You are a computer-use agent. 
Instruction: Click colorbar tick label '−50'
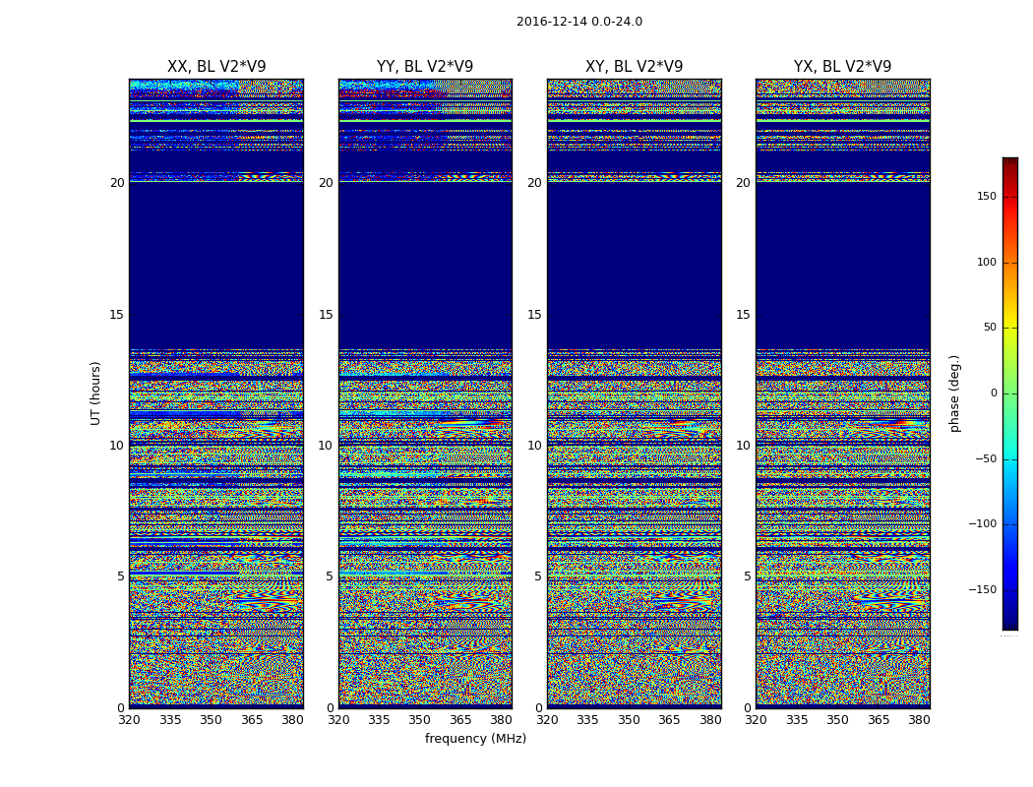(986, 459)
